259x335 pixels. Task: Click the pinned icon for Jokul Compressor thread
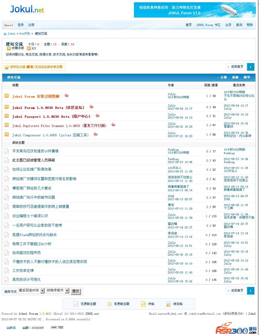(7, 135)
